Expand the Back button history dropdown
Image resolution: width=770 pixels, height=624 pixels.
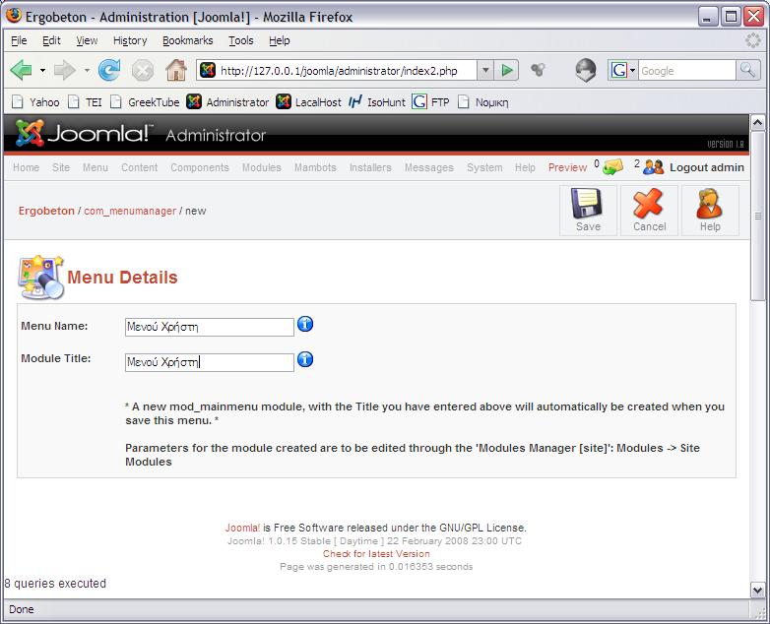point(42,71)
